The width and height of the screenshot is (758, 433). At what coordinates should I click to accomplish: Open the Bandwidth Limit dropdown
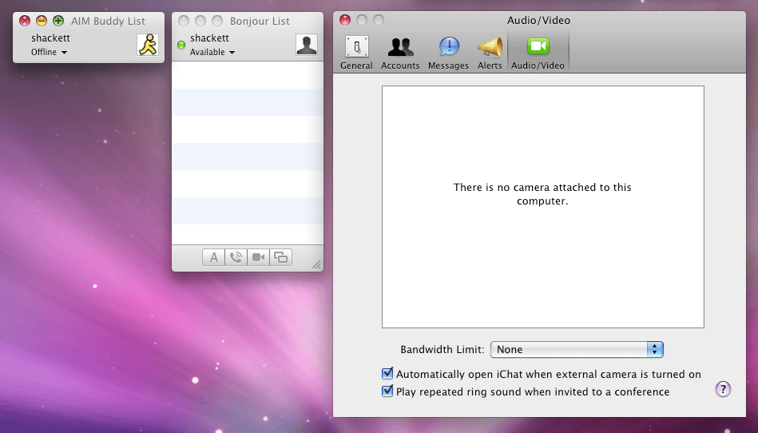[577, 349]
